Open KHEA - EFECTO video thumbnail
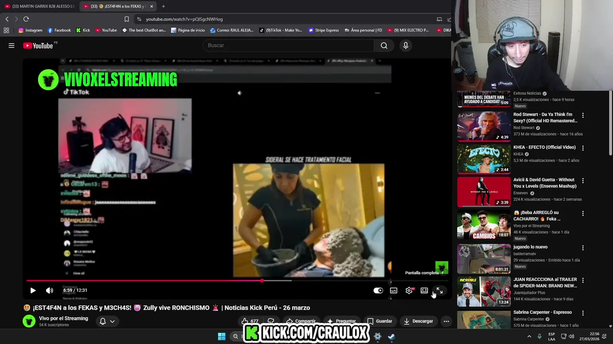Viewport: 613px width, 344px height. (x=484, y=159)
